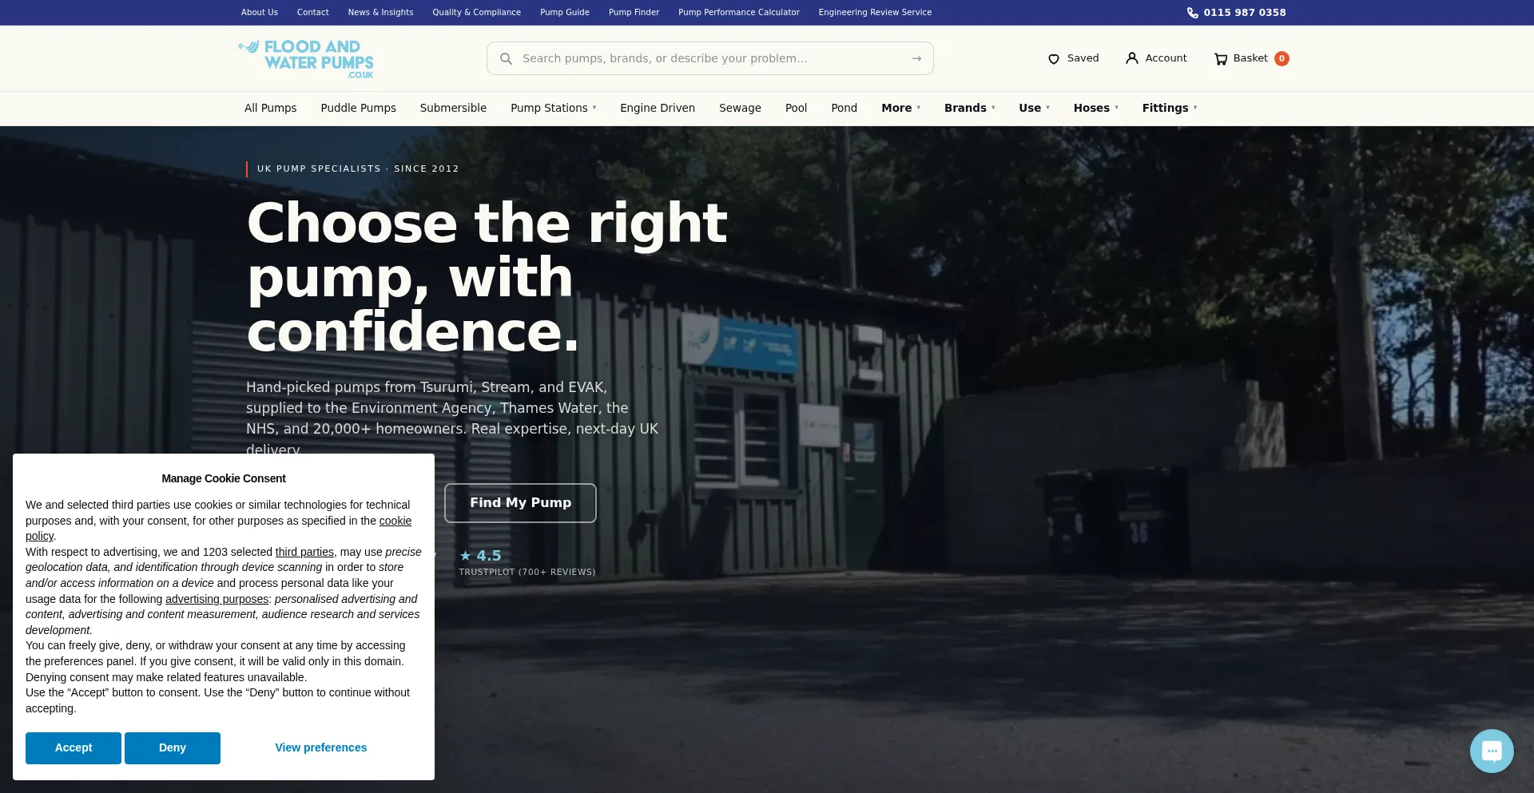Open the live chat bubble
Screen dimensions: 1534x793
point(1492,751)
